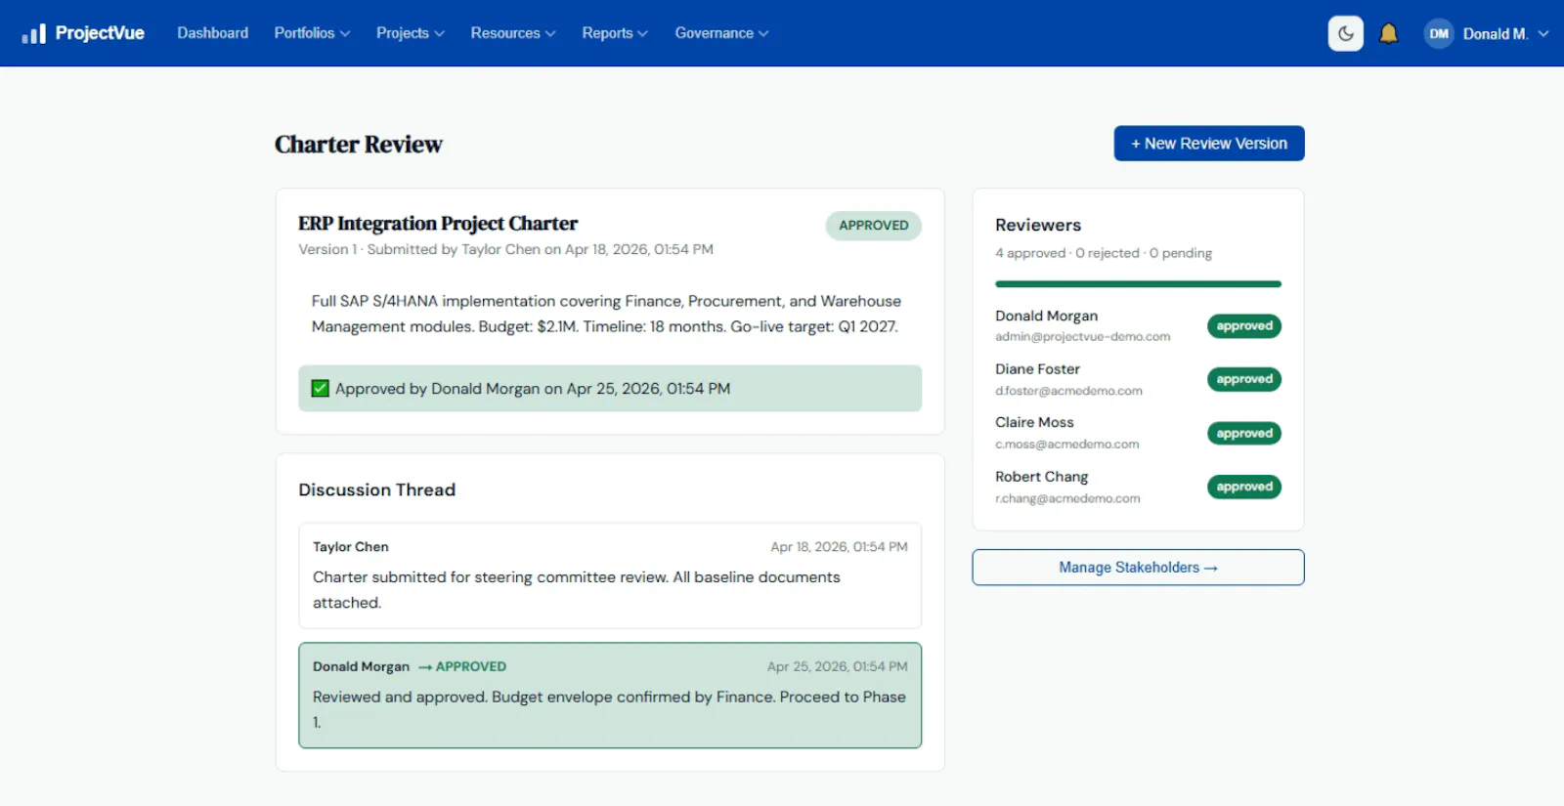Click Taylor Chen comment timestamp Apr 18, 2026
The height and width of the screenshot is (806, 1564).
click(839, 547)
